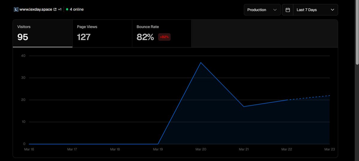Click the Last 7 Days chevron arrow
The height and width of the screenshot is (161, 359).
[332, 10]
